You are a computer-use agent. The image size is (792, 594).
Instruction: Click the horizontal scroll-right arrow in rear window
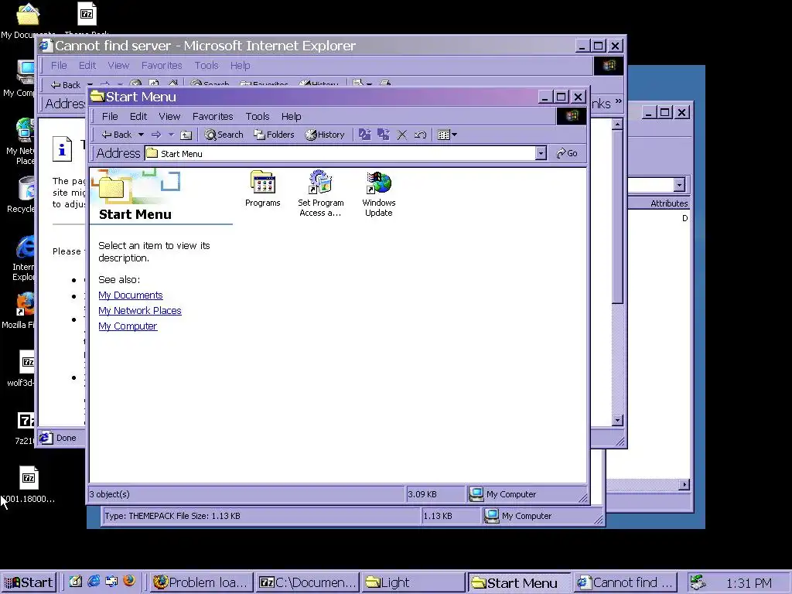click(684, 485)
